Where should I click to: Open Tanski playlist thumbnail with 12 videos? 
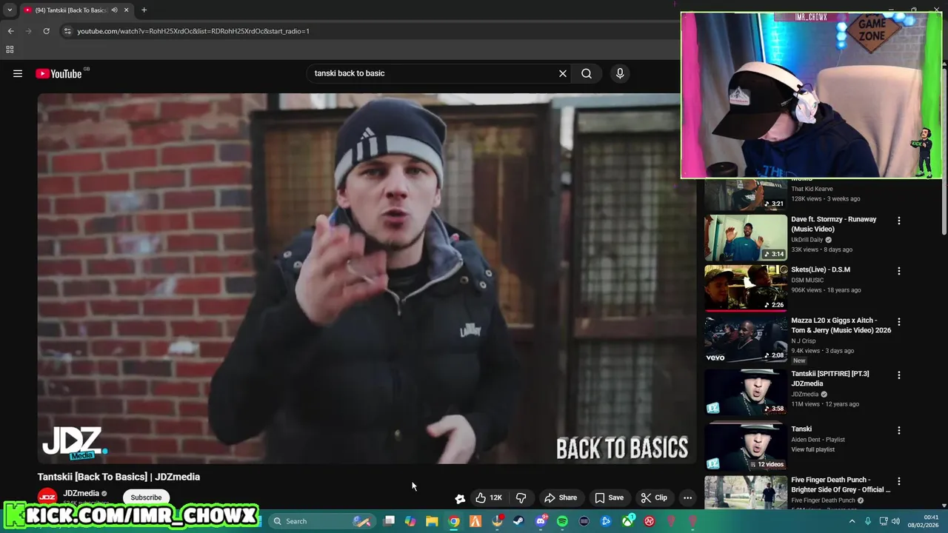(746, 447)
